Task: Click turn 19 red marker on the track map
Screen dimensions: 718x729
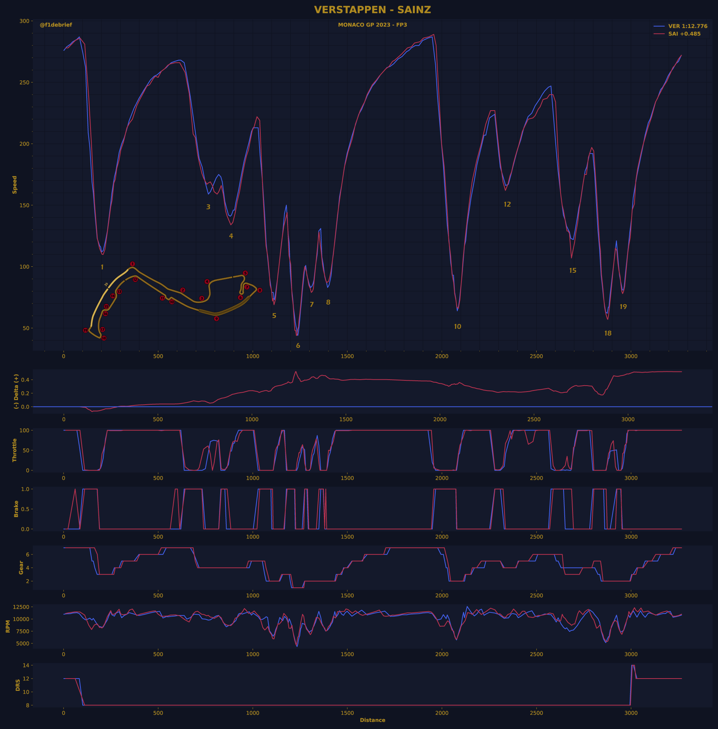Action: click(x=86, y=330)
